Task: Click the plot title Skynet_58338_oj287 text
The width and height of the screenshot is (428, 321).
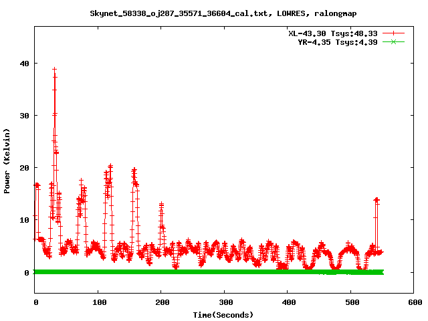Action: (223, 13)
